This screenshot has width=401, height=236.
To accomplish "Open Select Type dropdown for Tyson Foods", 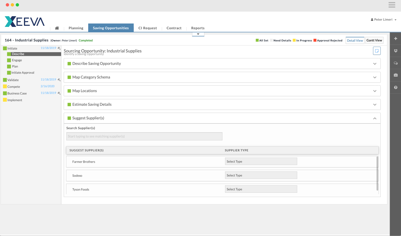I will click(x=261, y=189).
